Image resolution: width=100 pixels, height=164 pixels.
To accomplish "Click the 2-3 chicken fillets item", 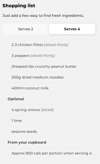I will pyautogui.click(x=51, y=45).
